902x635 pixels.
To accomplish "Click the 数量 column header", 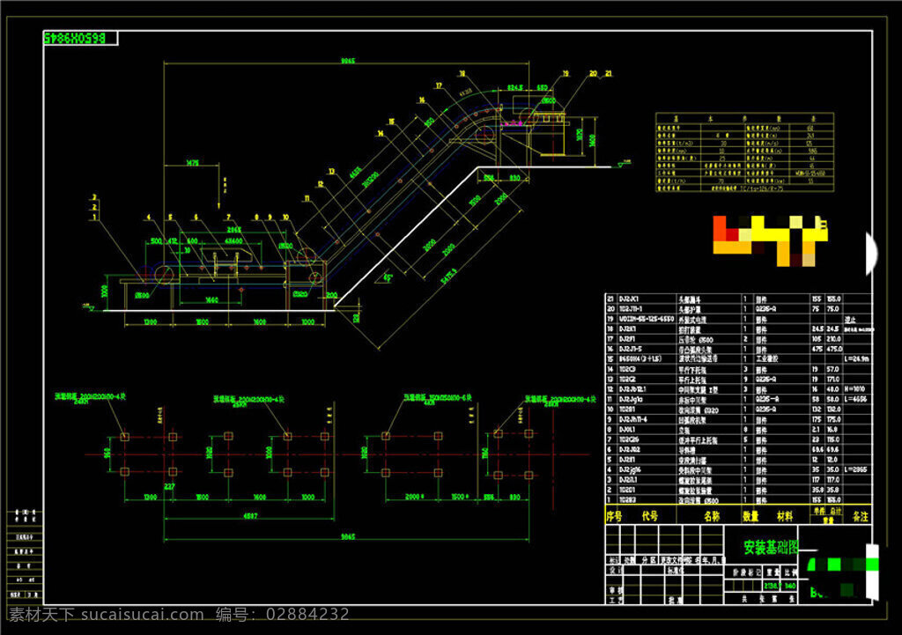I will (x=750, y=516).
